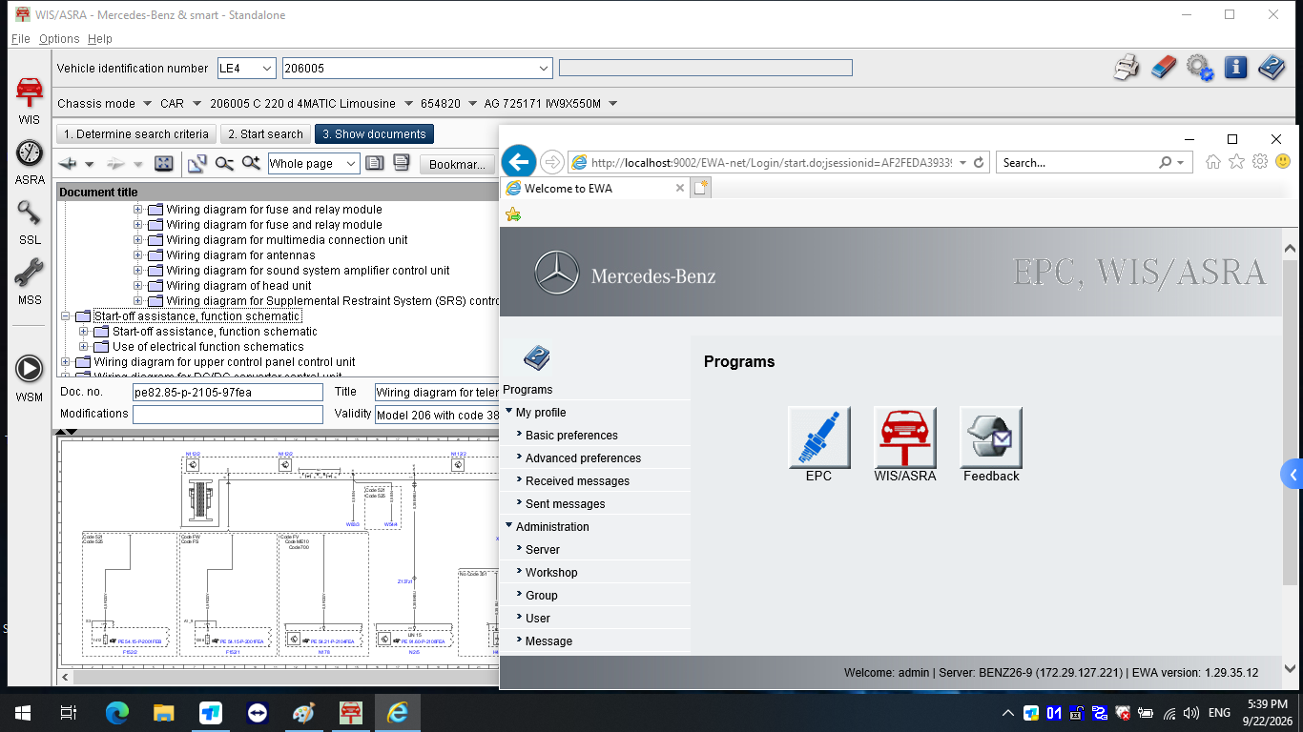Expand Use of electrical function schematics node
Screen dimensions: 1303x732
[84, 347]
